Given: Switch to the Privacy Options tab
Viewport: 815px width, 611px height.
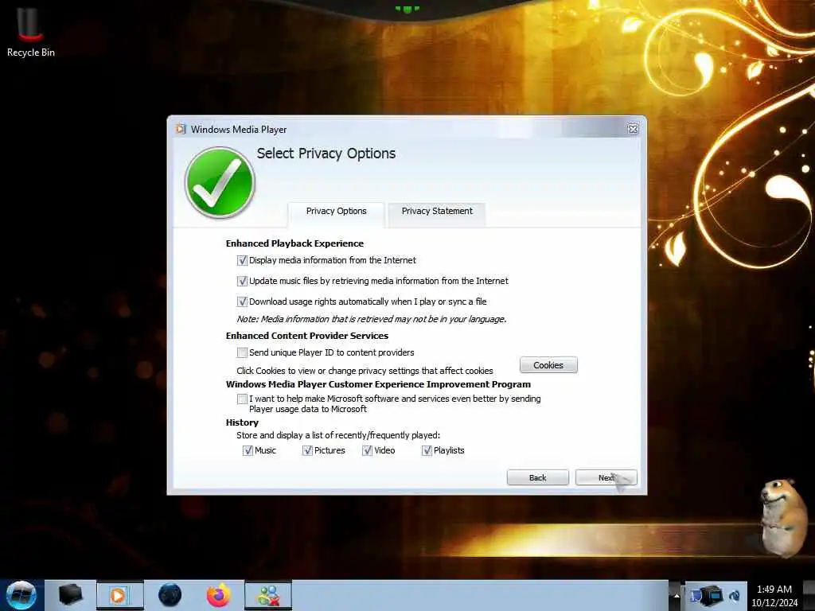Looking at the screenshot, I should pos(336,211).
